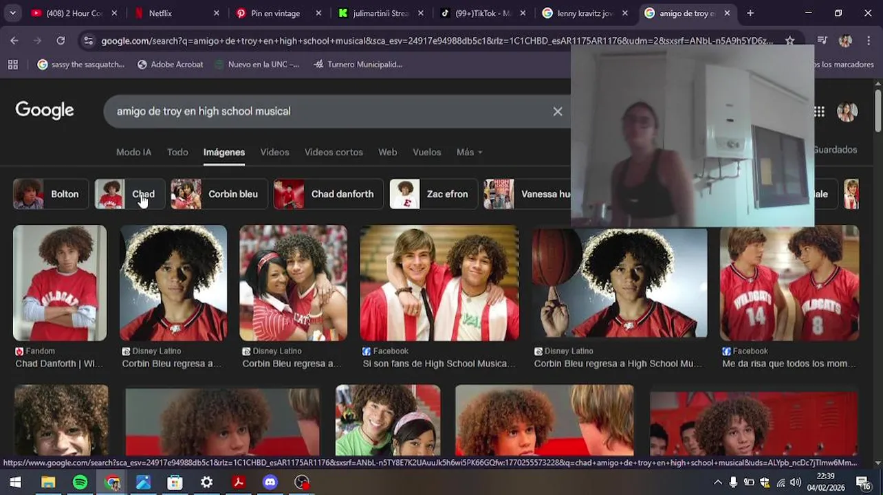Close the Pin en vintage tab

pos(318,13)
